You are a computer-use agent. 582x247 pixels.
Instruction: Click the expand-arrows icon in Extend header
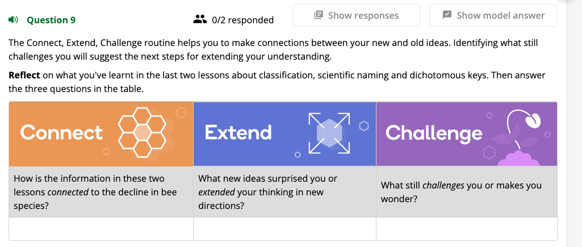(328, 133)
